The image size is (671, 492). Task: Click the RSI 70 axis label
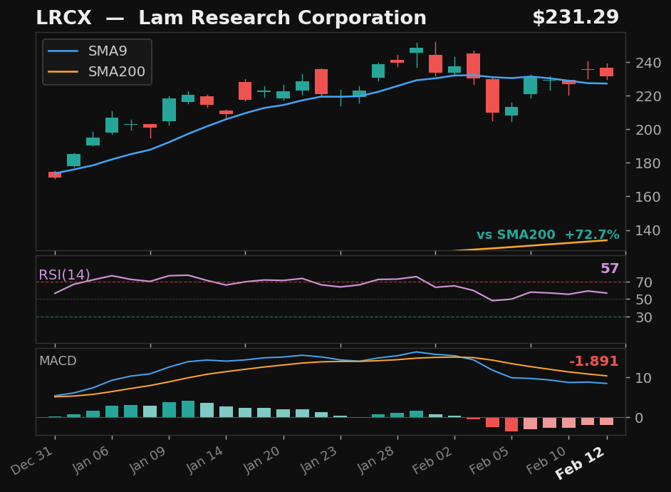pyautogui.click(x=644, y=282)
